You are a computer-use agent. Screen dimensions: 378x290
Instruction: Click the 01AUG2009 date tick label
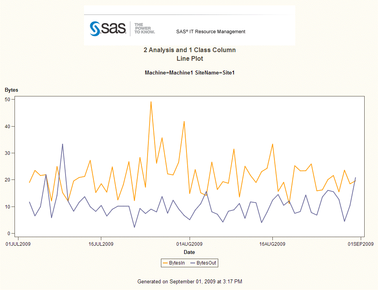point(190,244)
